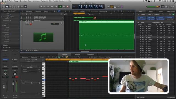Select the Classic Electric Piano green region
Screen dimensions: 176x99
83,17
